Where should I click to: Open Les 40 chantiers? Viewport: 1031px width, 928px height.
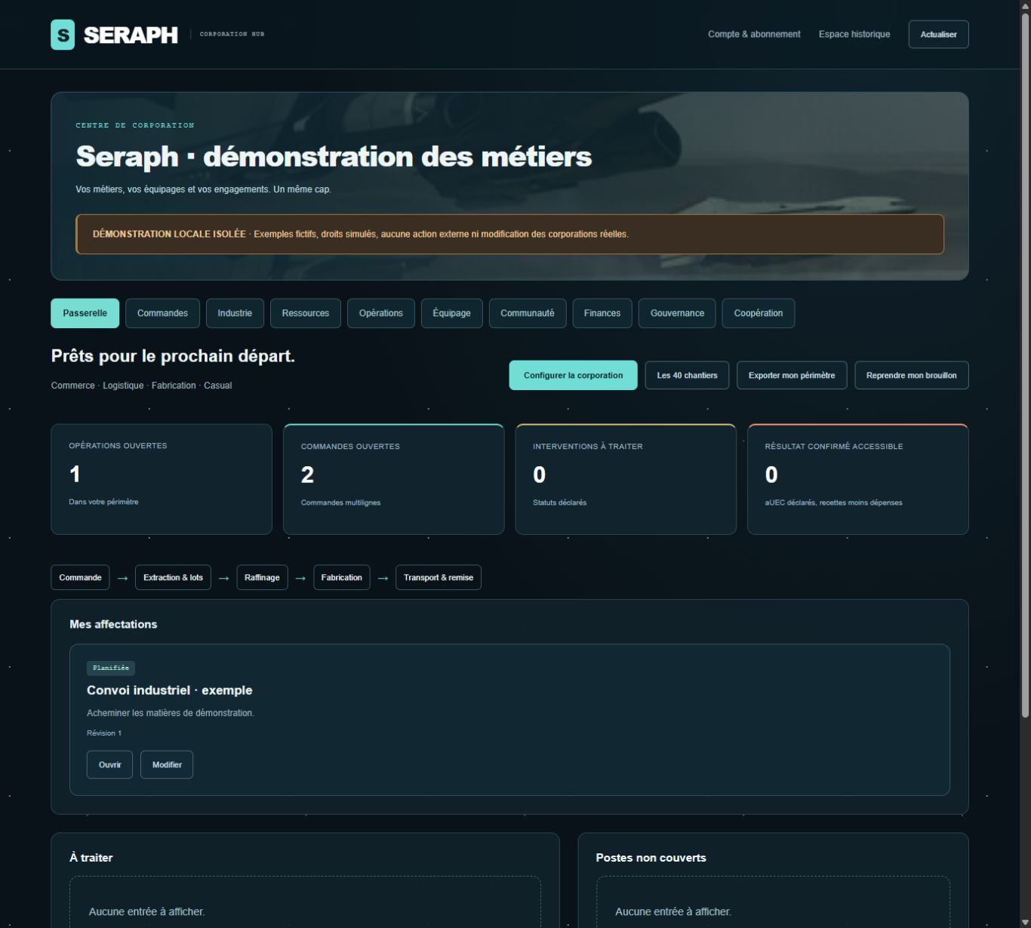pyautogui.click(x=687, y=375)
